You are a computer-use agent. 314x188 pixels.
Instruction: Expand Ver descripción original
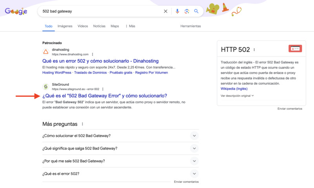coord(237,96)
